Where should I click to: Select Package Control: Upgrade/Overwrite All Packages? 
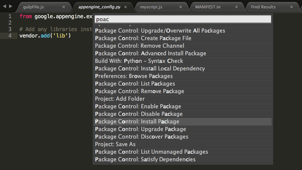pyautogui.click(x=183, y=31)
